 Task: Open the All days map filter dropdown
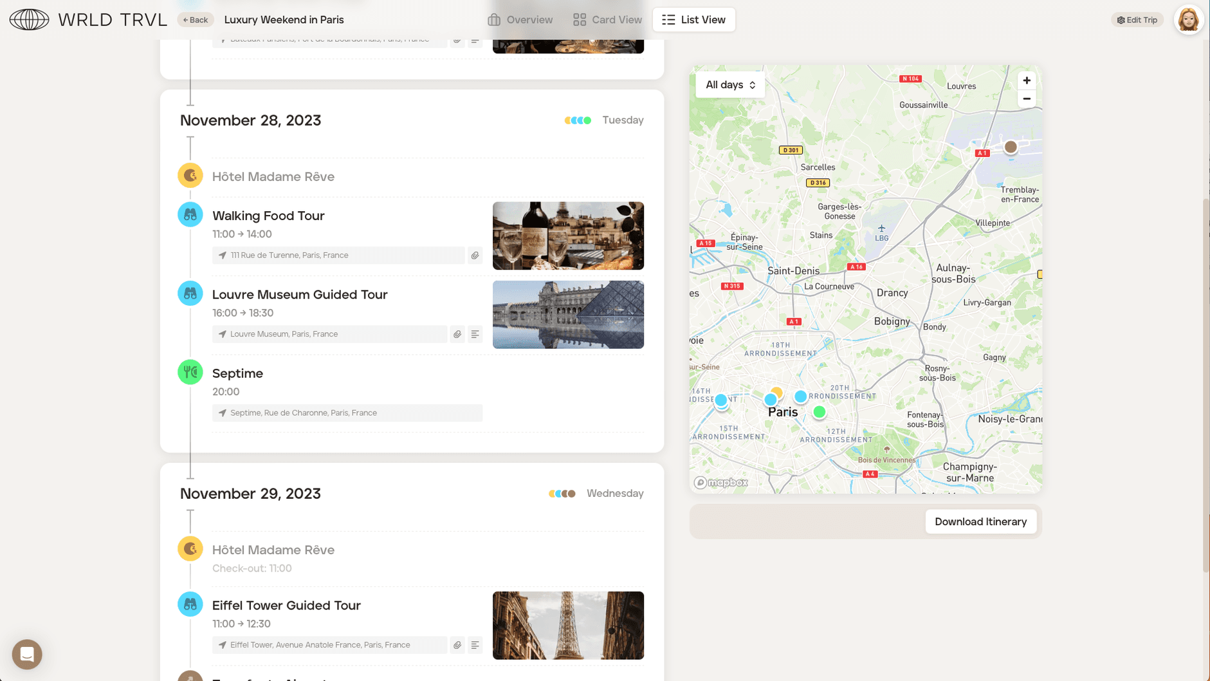tap(730, 85)
